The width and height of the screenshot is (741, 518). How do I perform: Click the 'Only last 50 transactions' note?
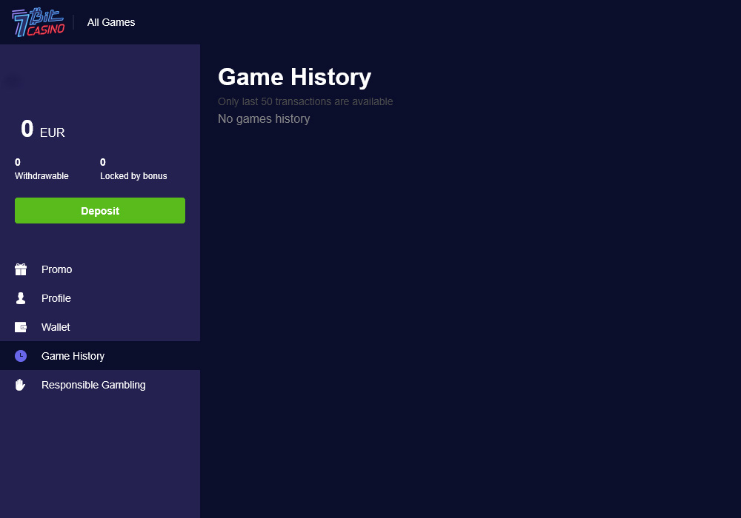coord(305,101)
